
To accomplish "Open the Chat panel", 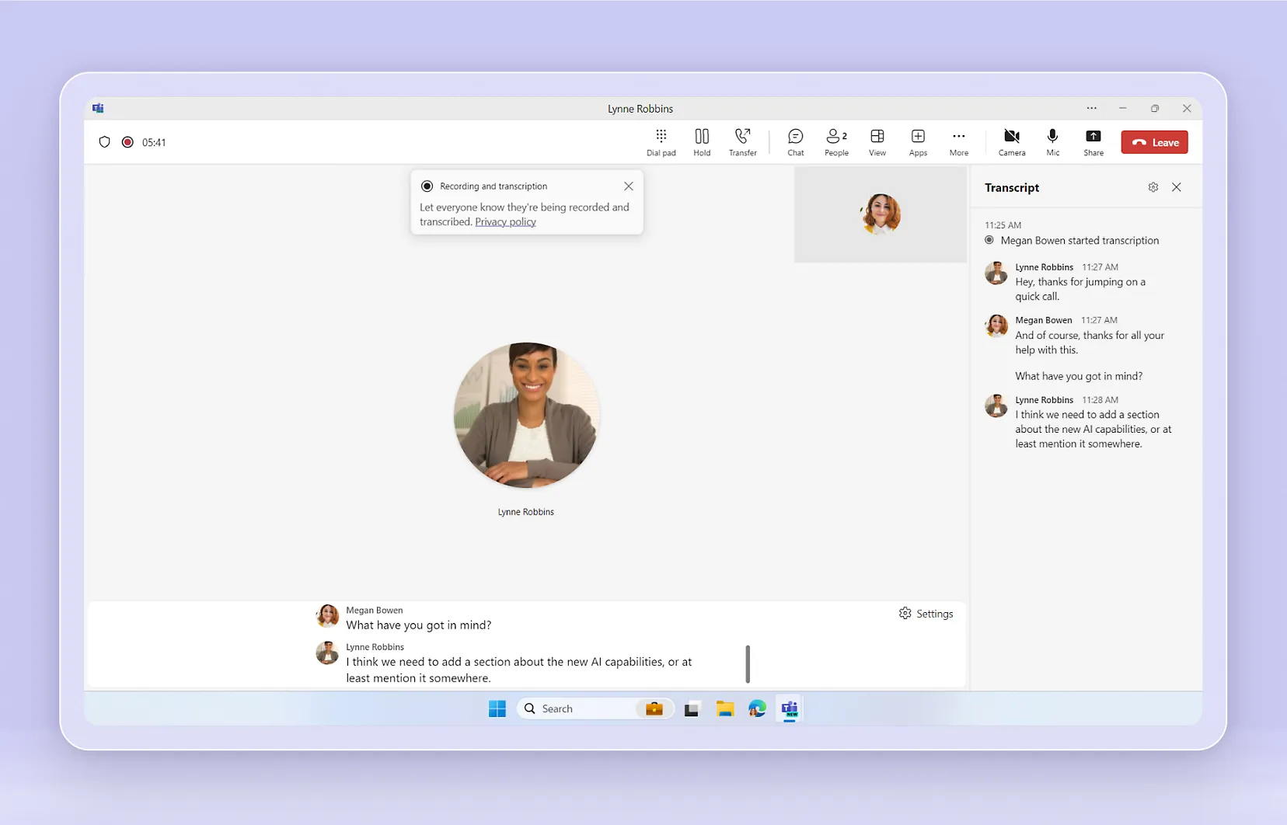I will coord(795,142).
